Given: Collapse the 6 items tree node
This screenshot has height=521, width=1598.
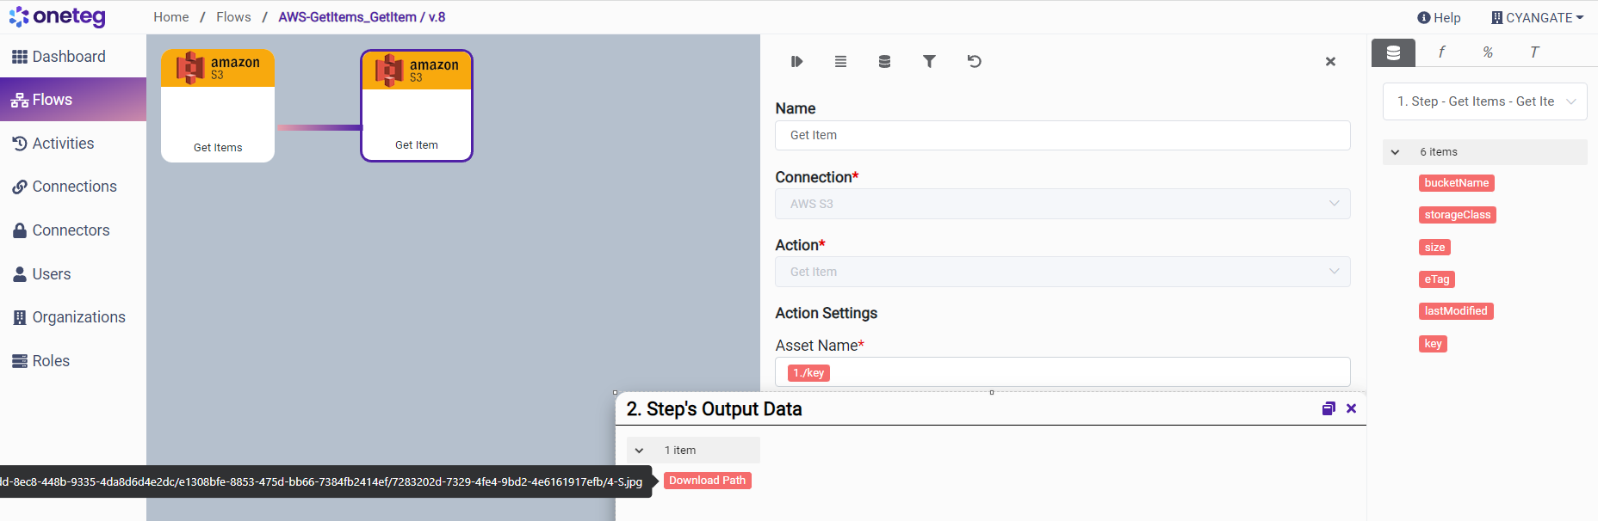Looking at the screenshot, I should coord(1395,152).
